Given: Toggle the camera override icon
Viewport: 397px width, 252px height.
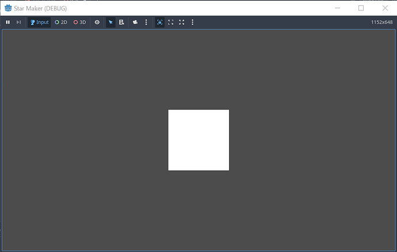Looking at the screenshot, I should pyautogui.click(x=135, y=22).
